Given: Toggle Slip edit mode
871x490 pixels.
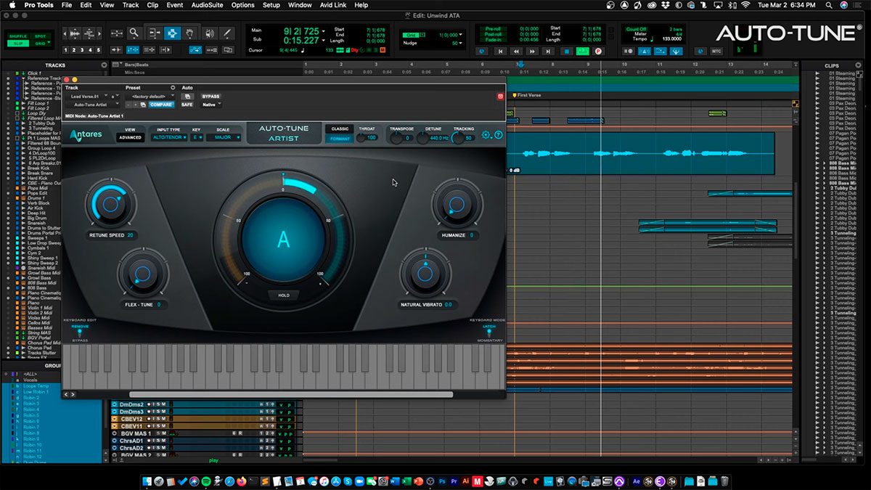Looking at the screenshot, I should coord(17,44).
